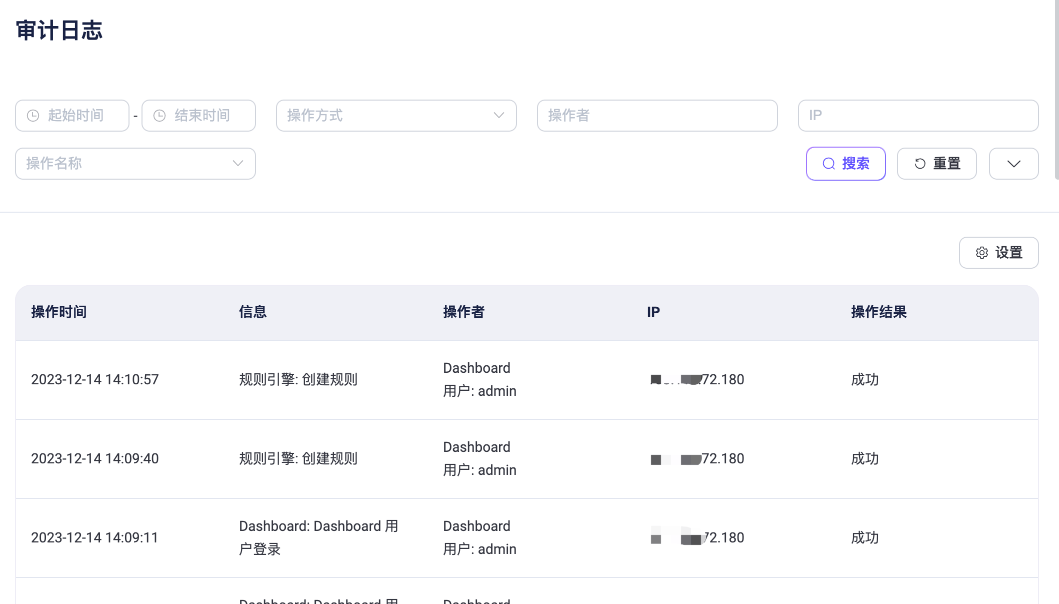Select the 操作者 input field
Viewport: 1059px width, 604px height.
tap(657, 116)
